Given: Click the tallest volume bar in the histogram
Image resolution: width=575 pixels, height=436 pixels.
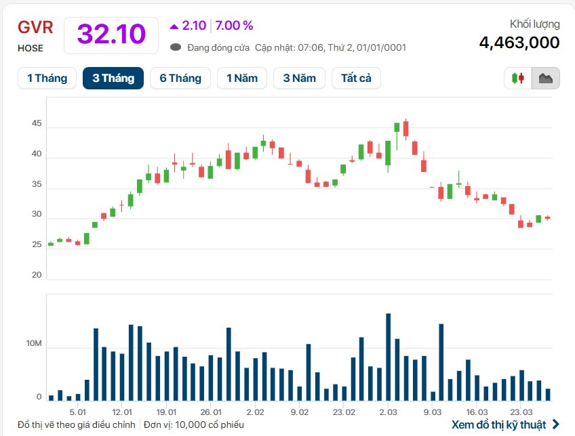Looking at the screenshot, I should (x=388, y=357).
